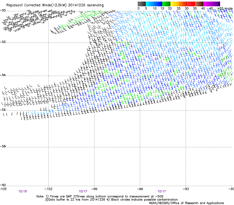
Task: Click the legend number 40
Action: [x=203, y=9]
